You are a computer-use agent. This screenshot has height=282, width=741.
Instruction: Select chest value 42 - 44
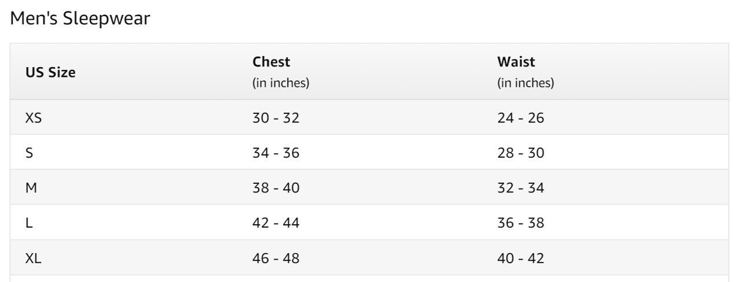[276, 223]
